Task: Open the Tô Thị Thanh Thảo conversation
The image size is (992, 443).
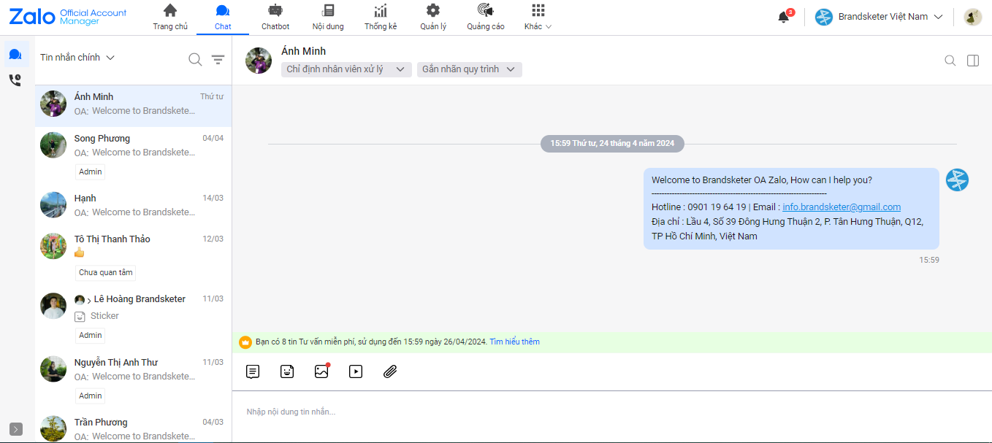Action: [x=134, y=258]
